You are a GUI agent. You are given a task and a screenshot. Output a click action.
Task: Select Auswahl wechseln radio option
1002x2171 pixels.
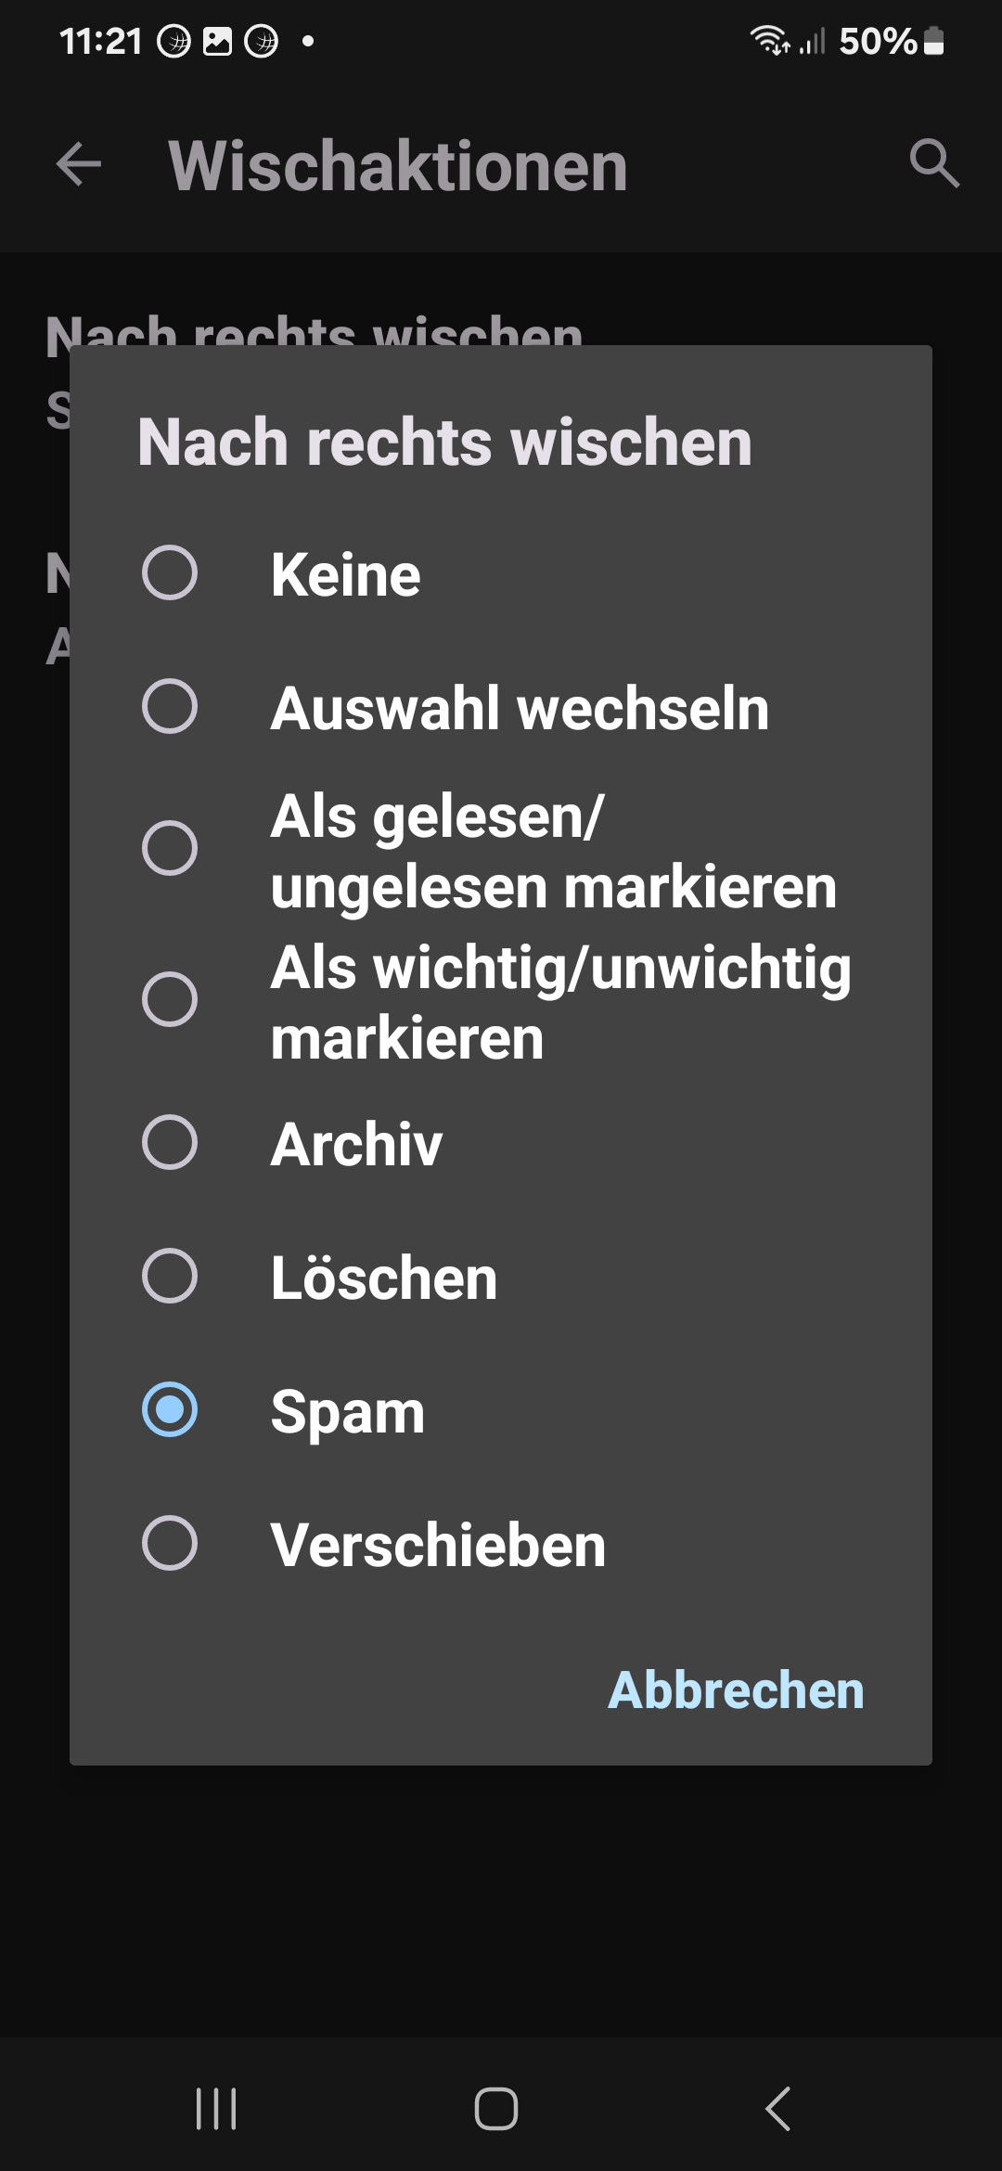(170, 707)
